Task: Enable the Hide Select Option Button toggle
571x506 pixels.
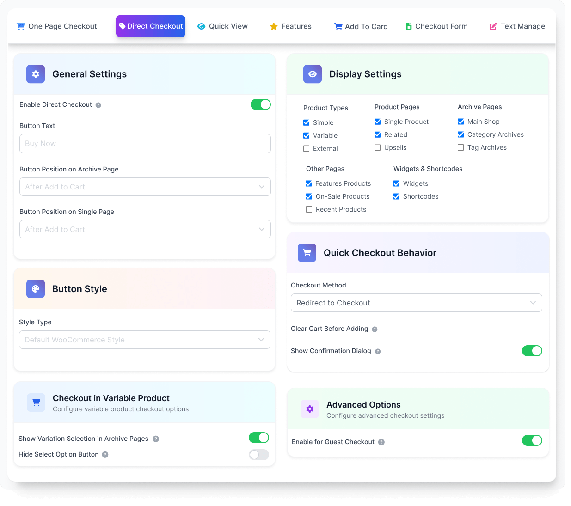Action: click(258, 455)
